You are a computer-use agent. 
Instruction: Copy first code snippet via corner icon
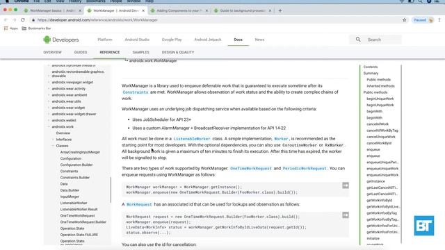click(346, 185)
